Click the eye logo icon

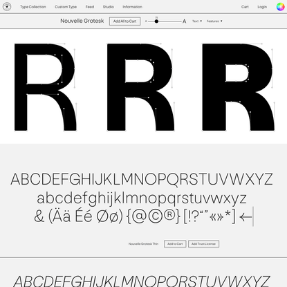coord(7,7)
